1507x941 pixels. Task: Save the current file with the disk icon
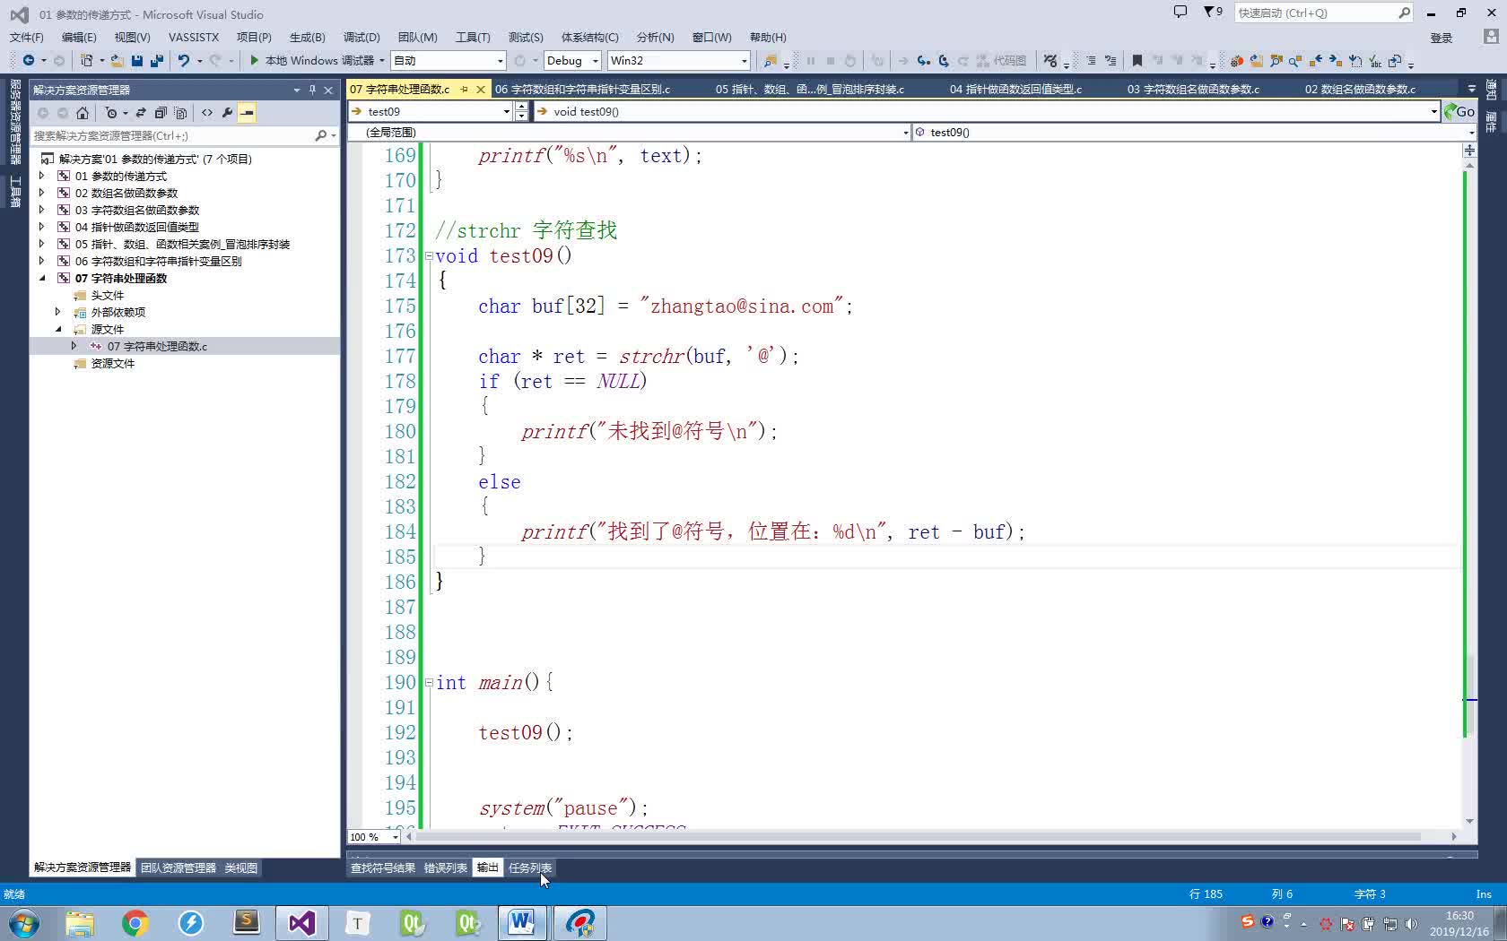(137, 60)
